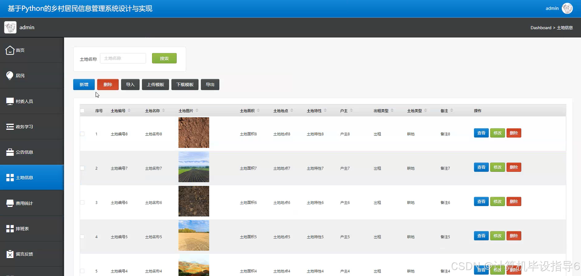Screen dimensions: 581x276
Task: Click the home icon beside 首页
Action: 10,50
